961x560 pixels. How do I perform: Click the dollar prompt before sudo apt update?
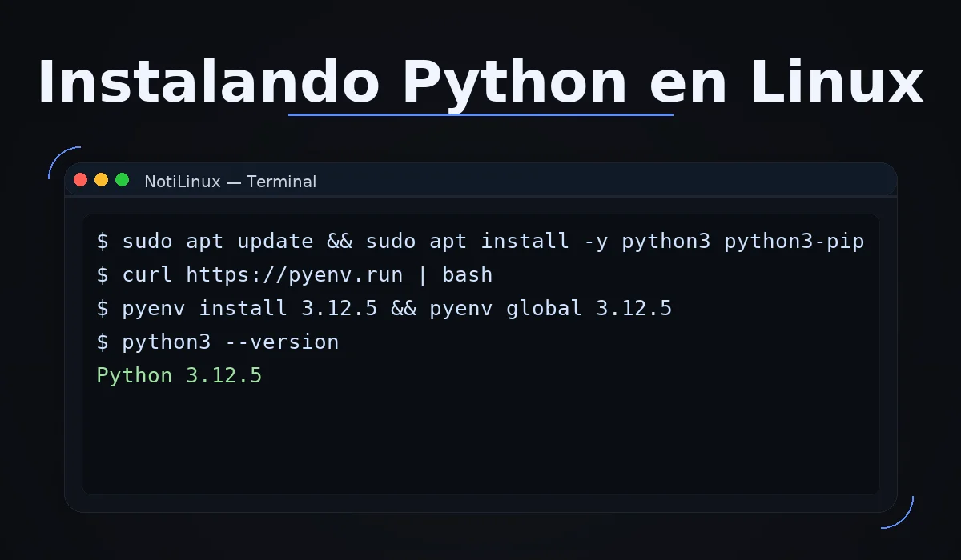pyautogui.click(x=103, y=241)
